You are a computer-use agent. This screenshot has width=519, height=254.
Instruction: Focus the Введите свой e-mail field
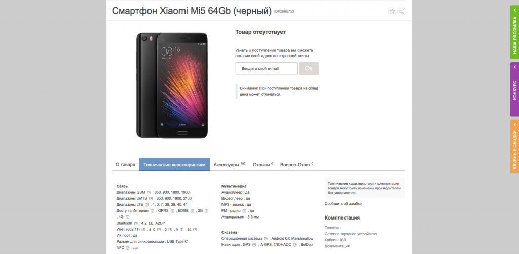click(x=267, y=68)
